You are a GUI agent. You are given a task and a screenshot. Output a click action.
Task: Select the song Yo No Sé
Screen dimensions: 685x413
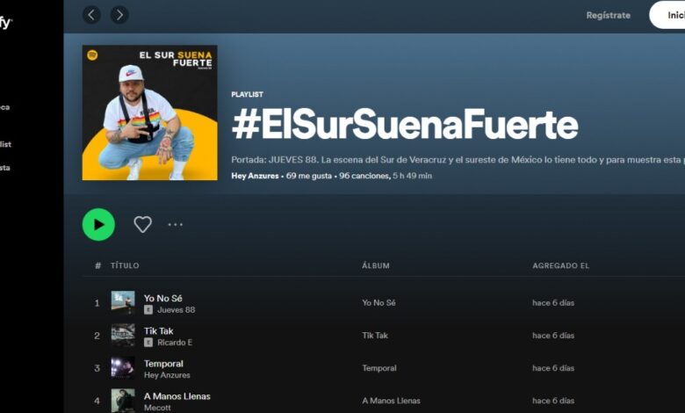click(x=163, y=298)
